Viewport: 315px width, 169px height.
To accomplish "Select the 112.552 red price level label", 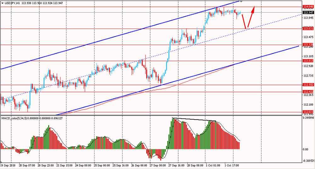I will pos(308,85).
